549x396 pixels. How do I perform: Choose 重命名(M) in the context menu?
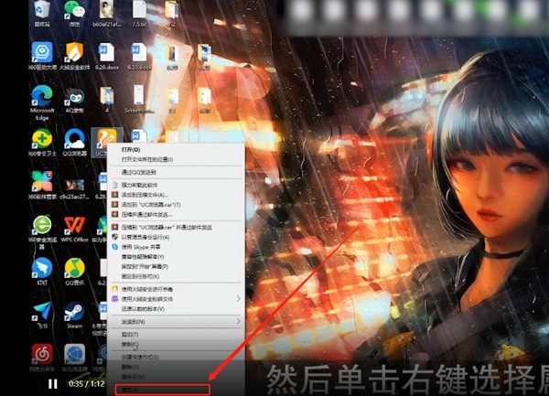coord(176,377)
